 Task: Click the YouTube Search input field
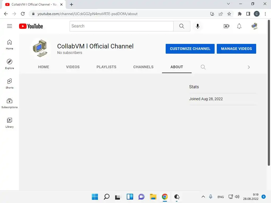121,26
